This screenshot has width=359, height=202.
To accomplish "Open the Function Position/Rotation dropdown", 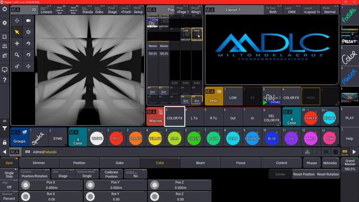I will pyautogui.click(x=34, y=174).
